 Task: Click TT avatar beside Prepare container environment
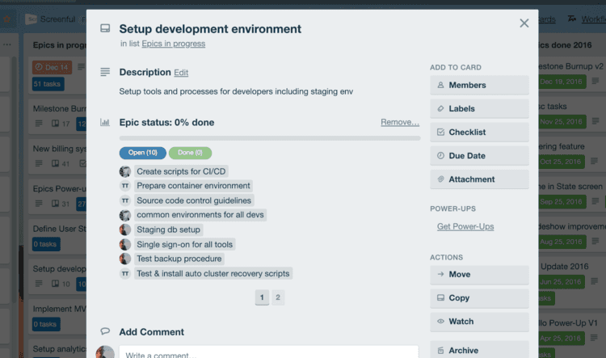tap(124, 186)
